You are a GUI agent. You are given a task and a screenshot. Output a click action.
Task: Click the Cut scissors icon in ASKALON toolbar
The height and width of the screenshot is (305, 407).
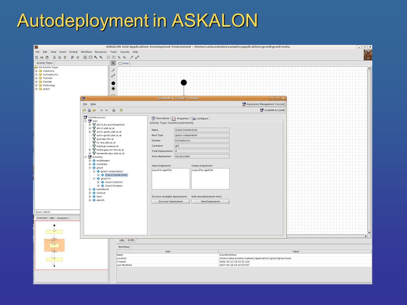coord(54,57)
